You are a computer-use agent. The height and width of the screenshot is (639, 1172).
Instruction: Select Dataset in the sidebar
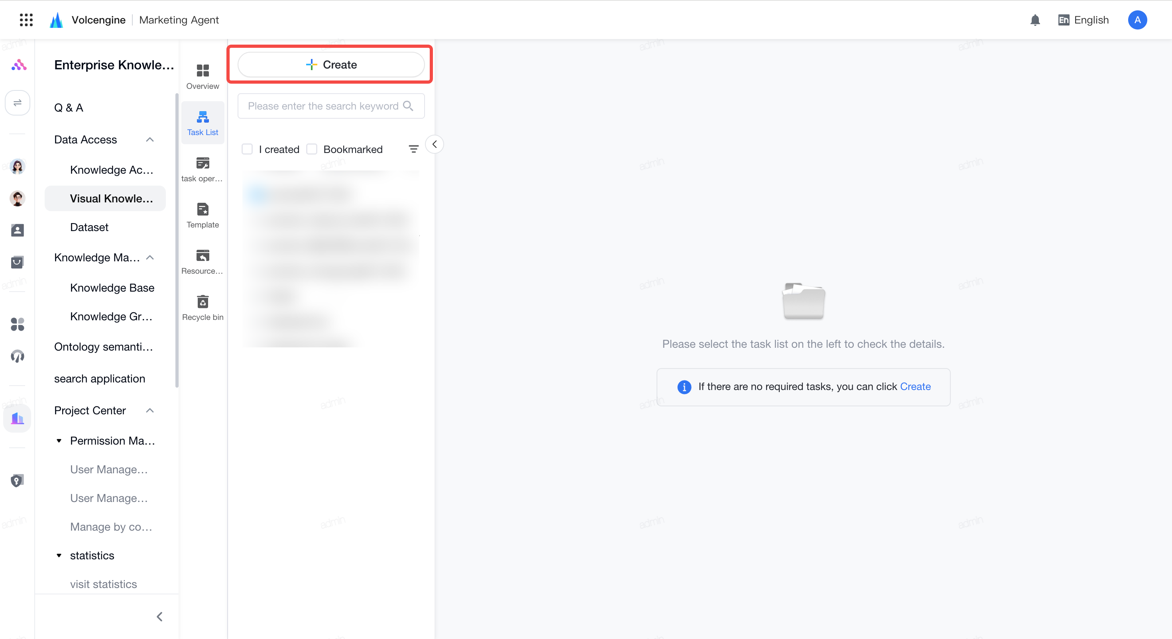pos(89,227)
